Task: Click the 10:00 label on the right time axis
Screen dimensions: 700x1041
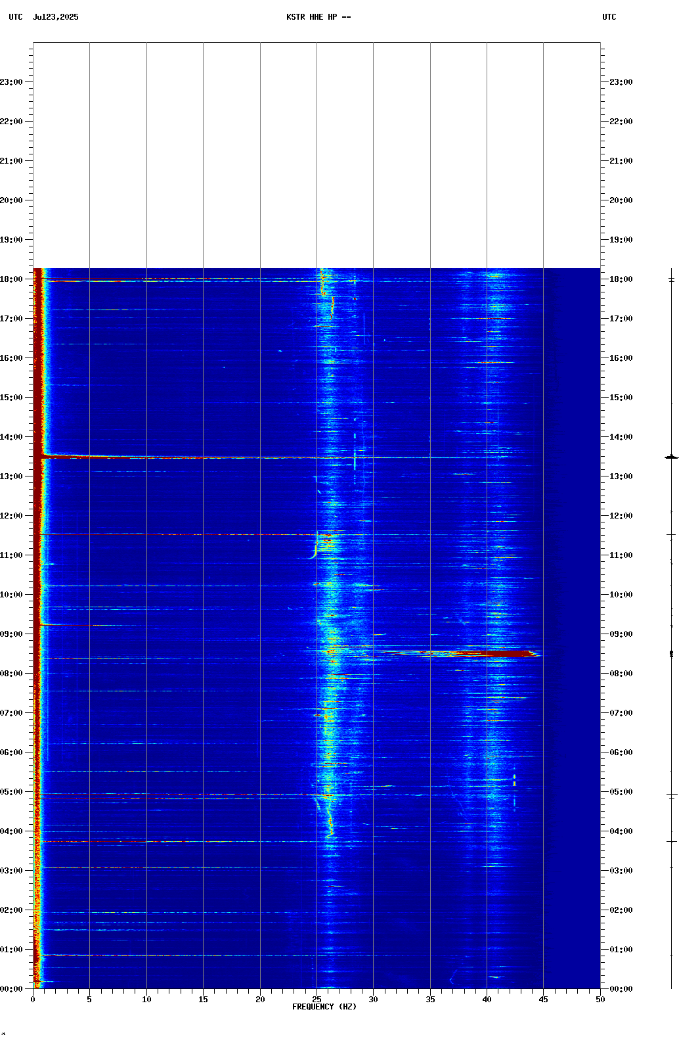Action: (x=621, y=595)
